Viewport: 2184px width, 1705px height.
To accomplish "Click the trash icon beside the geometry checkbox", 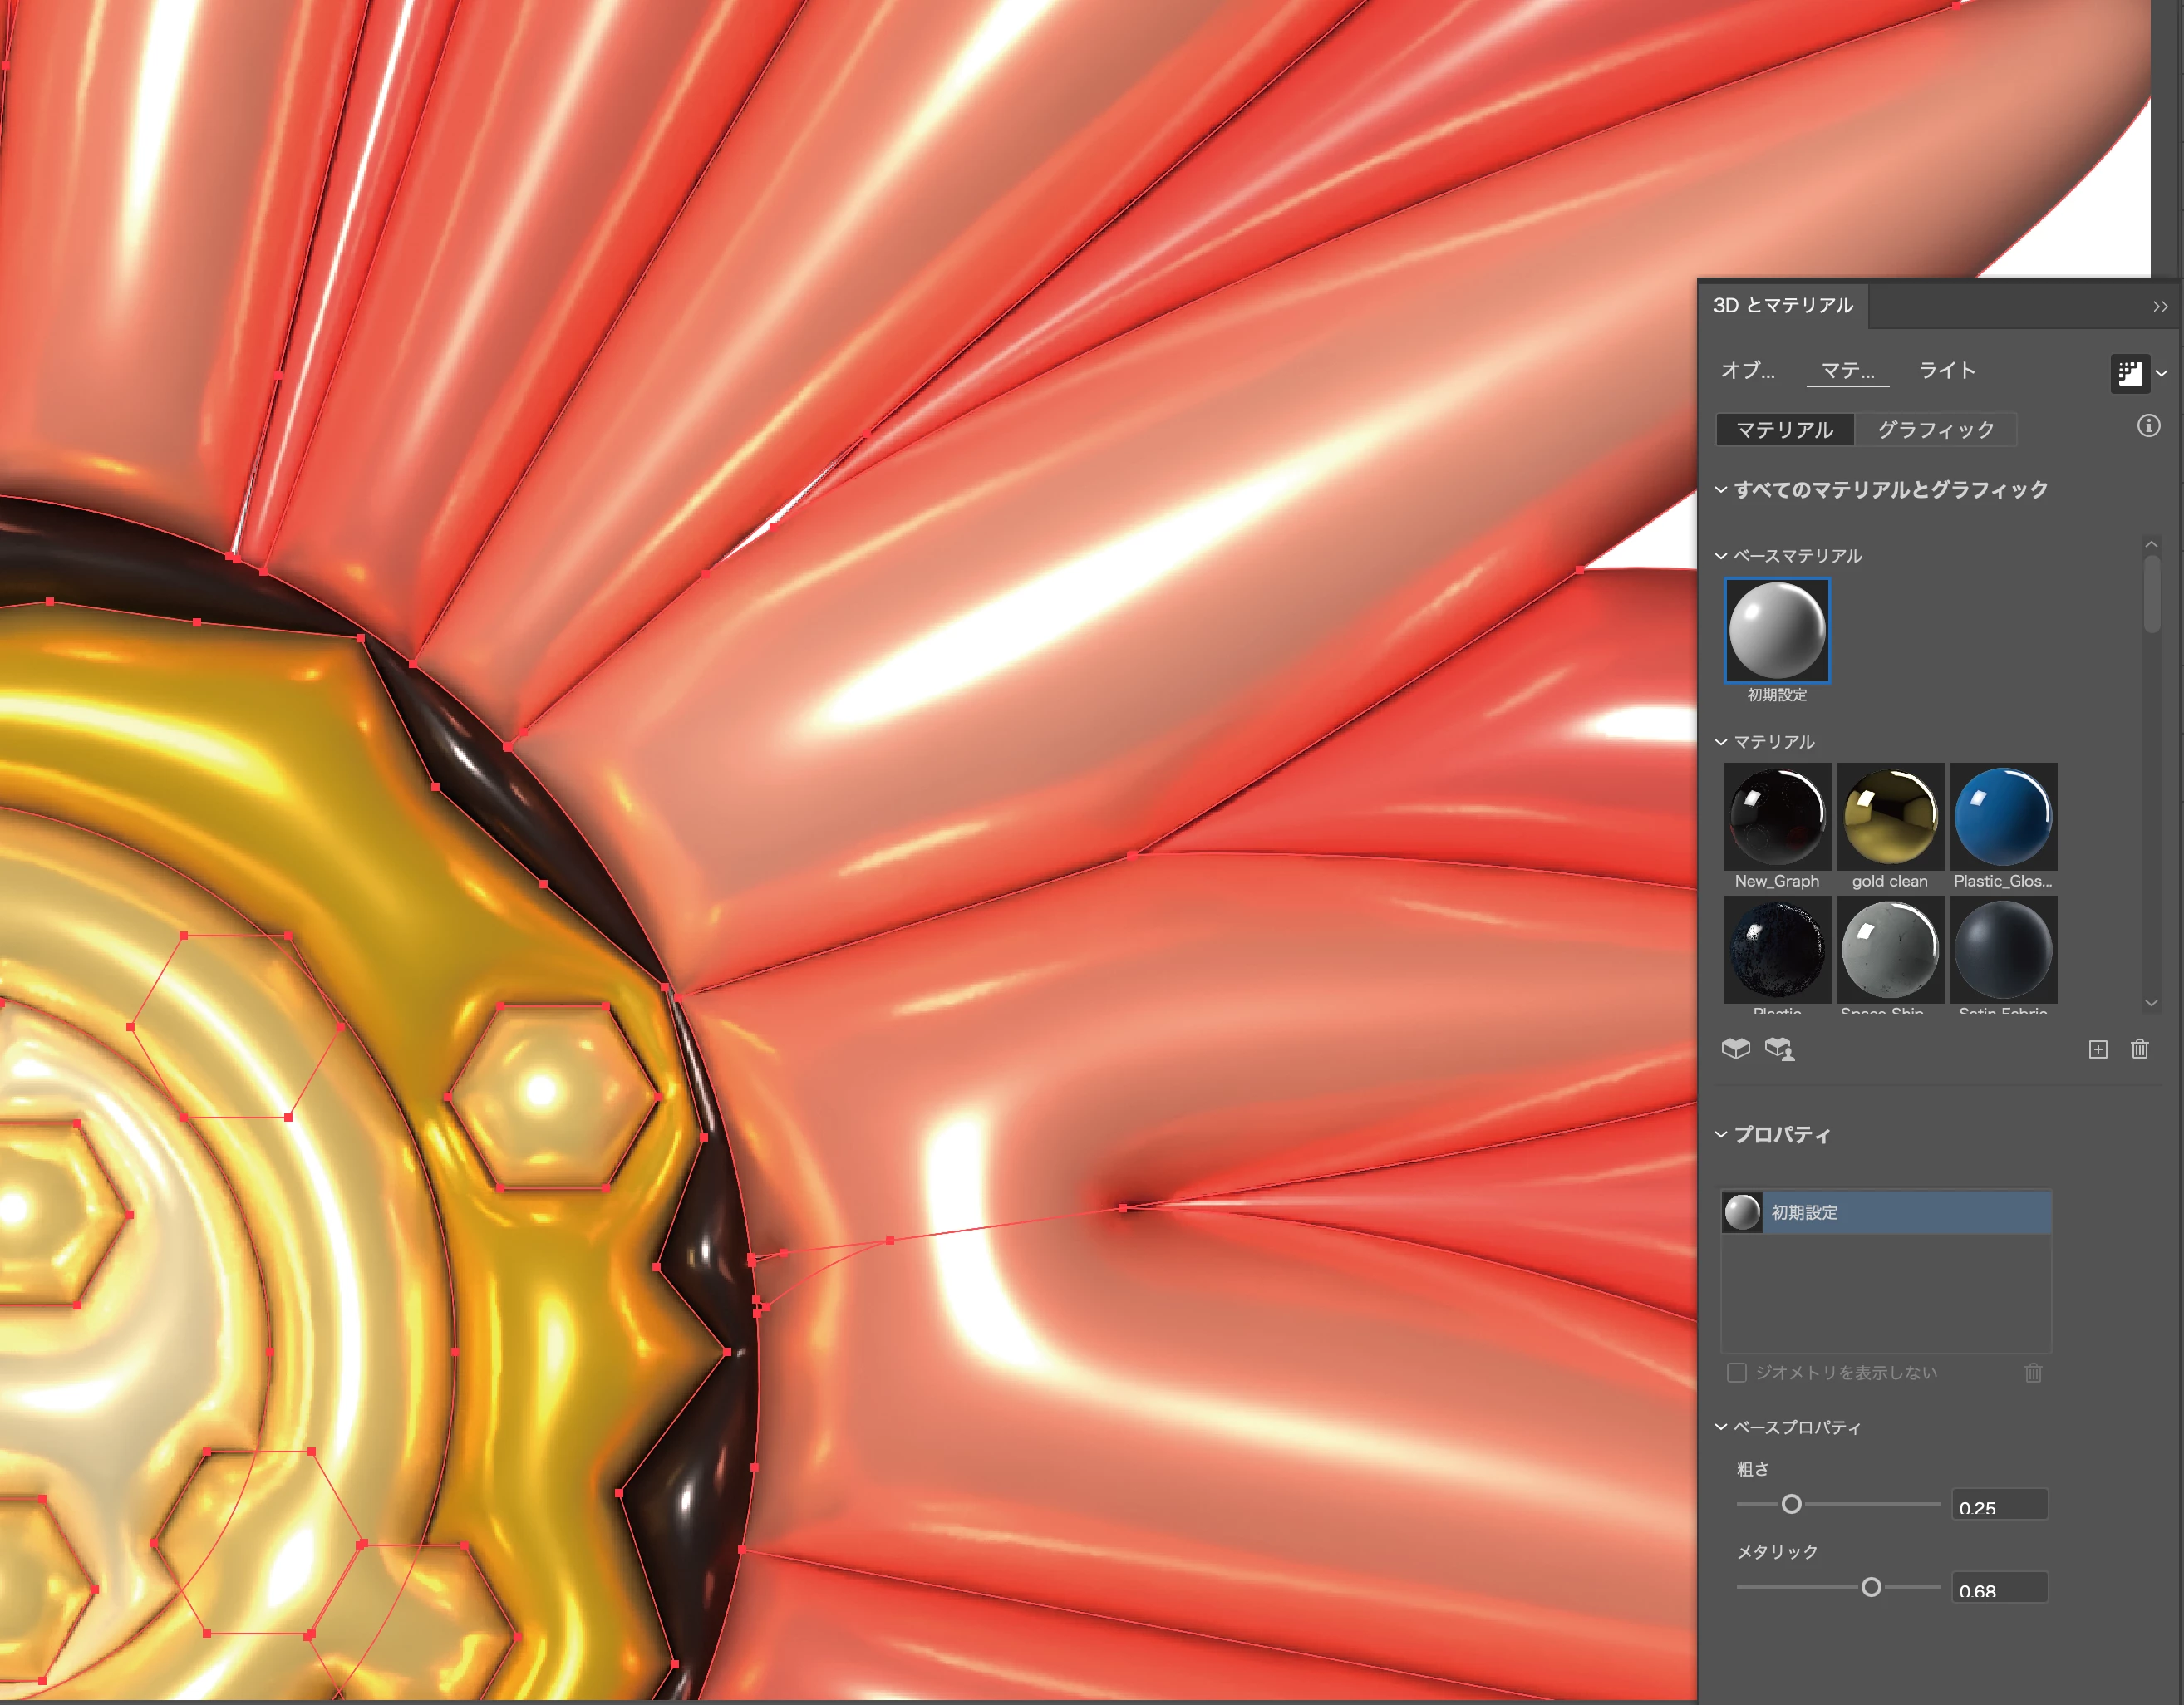I will (2033, 1373).
